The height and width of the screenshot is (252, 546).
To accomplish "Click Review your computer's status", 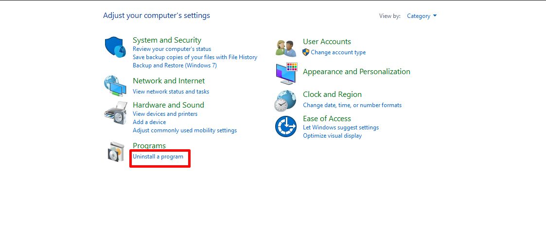I will (x=172, y=49).
